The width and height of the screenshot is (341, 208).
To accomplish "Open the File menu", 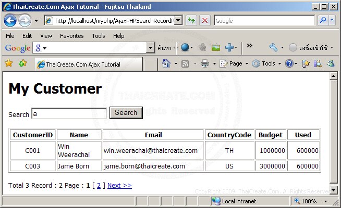I will click(10, 36).
